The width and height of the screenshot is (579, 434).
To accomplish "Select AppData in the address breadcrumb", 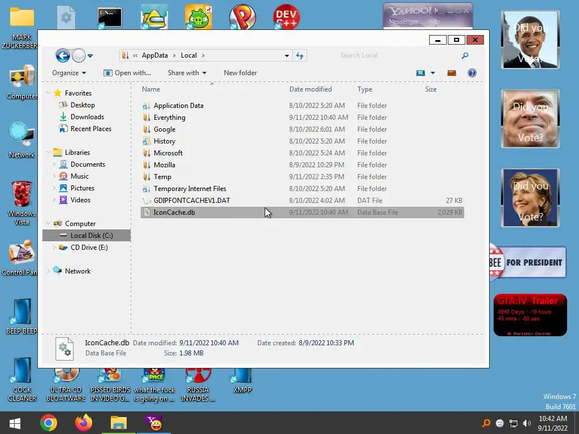I will tap(155, 55).
